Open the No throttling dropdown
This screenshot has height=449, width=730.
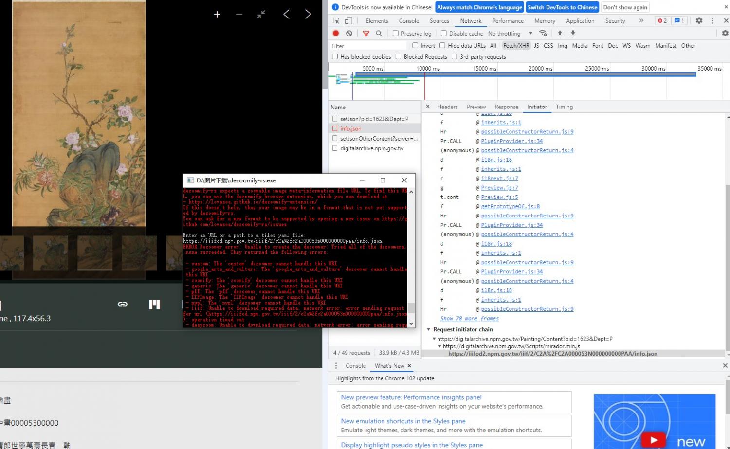click(x=510, y=34)
